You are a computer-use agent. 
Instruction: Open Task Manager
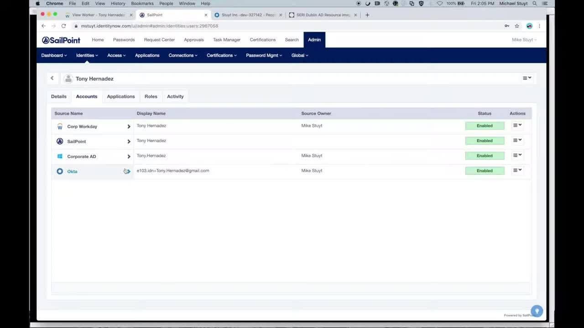pyautogui.click(x=227, y=40)
